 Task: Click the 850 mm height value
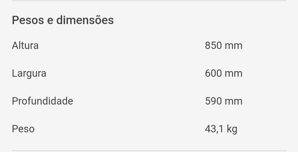223,46
